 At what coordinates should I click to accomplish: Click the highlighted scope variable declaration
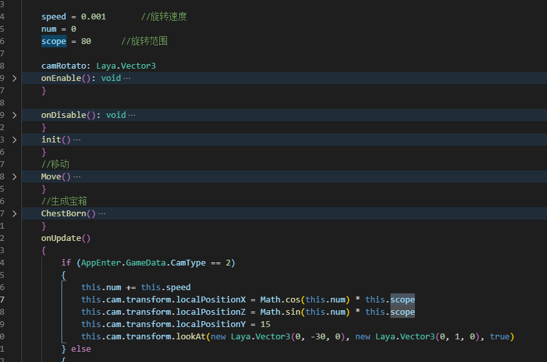click(x=54, y=41)
